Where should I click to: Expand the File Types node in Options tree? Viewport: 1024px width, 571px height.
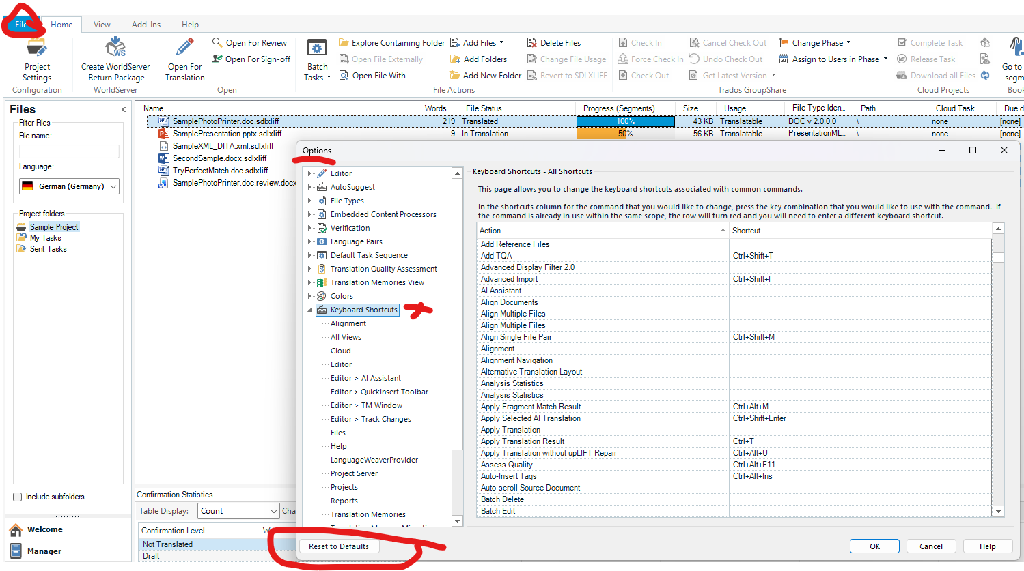[309, 201]
